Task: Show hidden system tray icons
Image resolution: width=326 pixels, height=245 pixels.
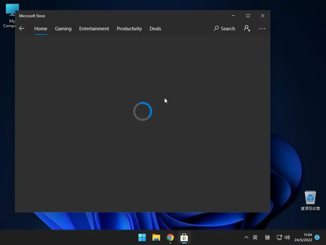Action: pos(246,237)
